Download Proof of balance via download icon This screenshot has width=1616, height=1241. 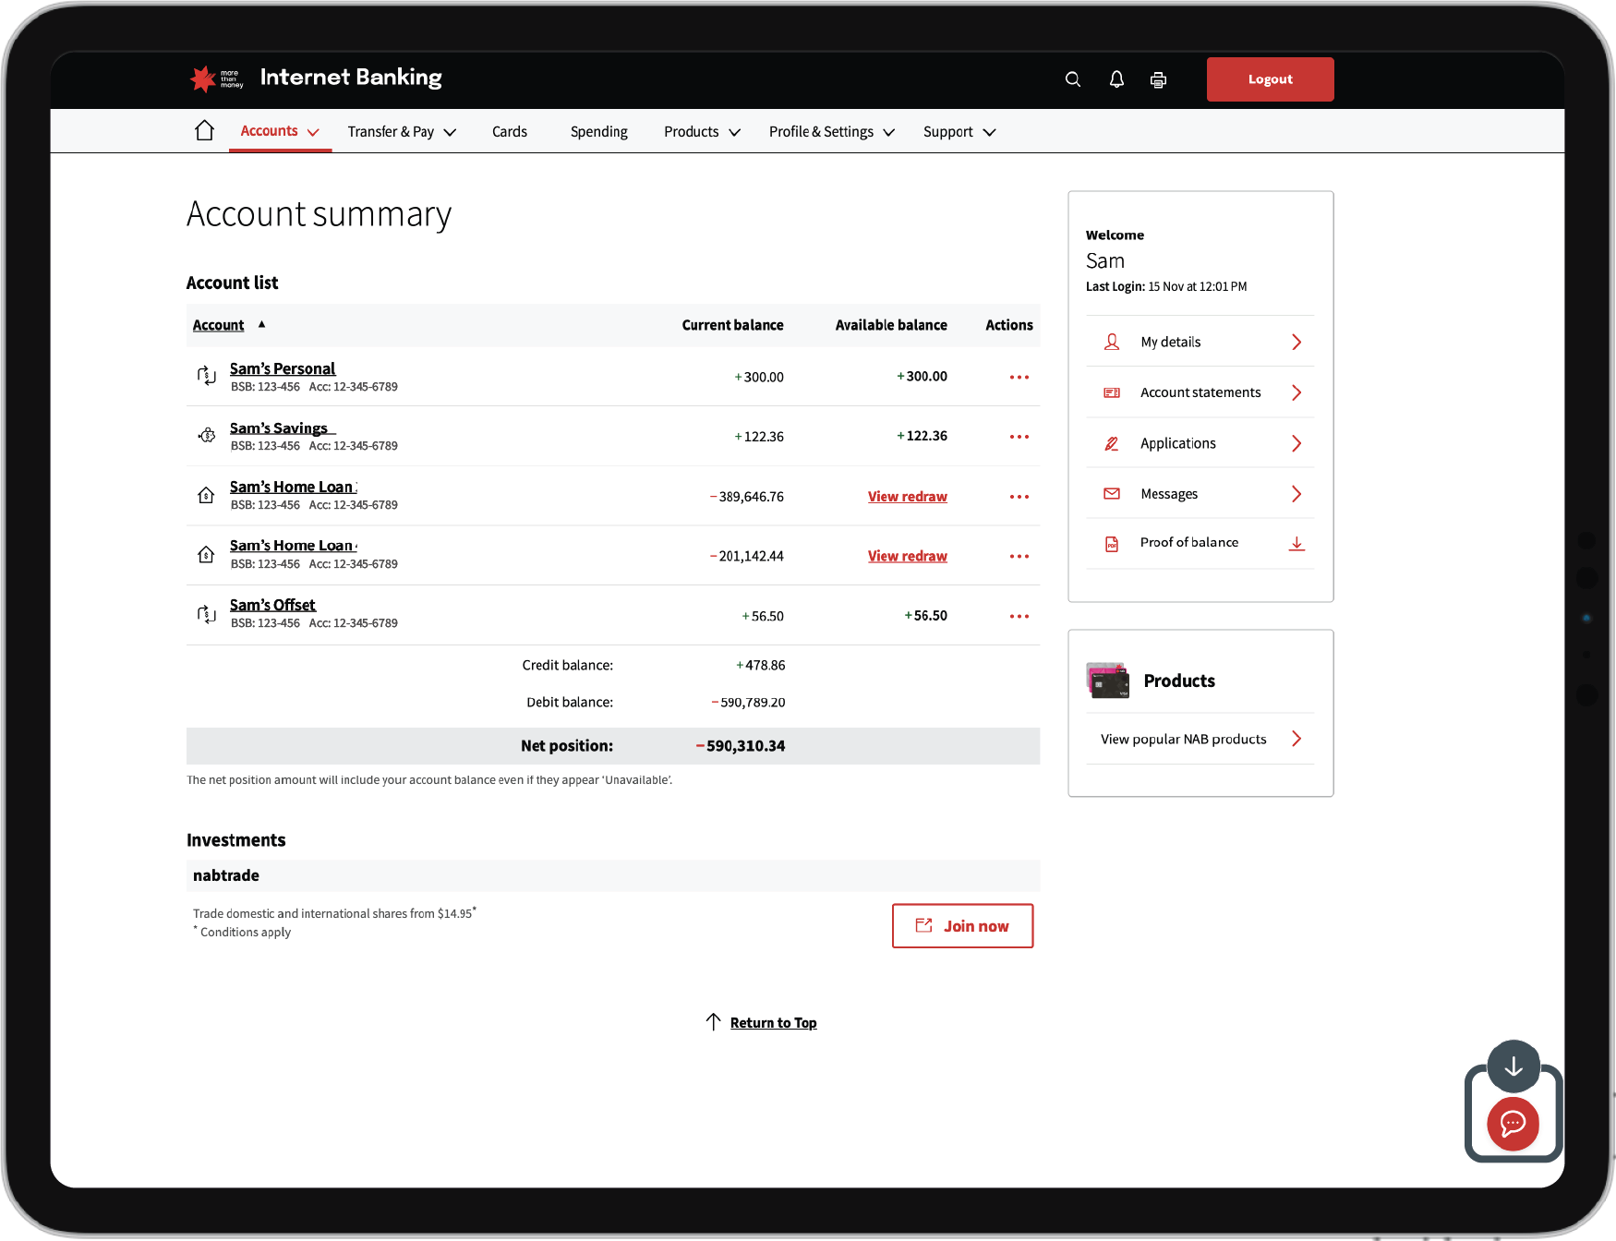(x=1296, y=543)
